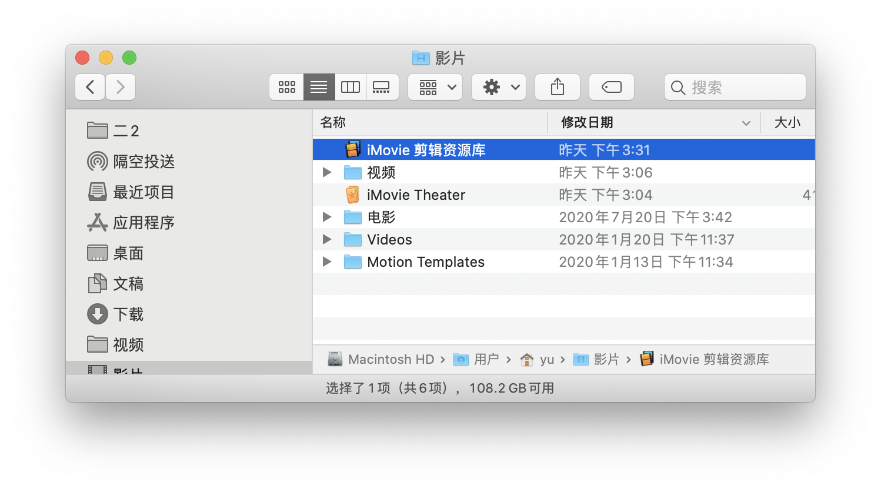This screenshot has width=881, height=489.
Task: Switch to column view
Action: (x=351, y=87)
